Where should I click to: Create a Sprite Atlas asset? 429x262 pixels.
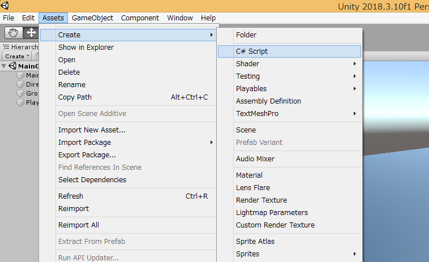coord(289,242)
